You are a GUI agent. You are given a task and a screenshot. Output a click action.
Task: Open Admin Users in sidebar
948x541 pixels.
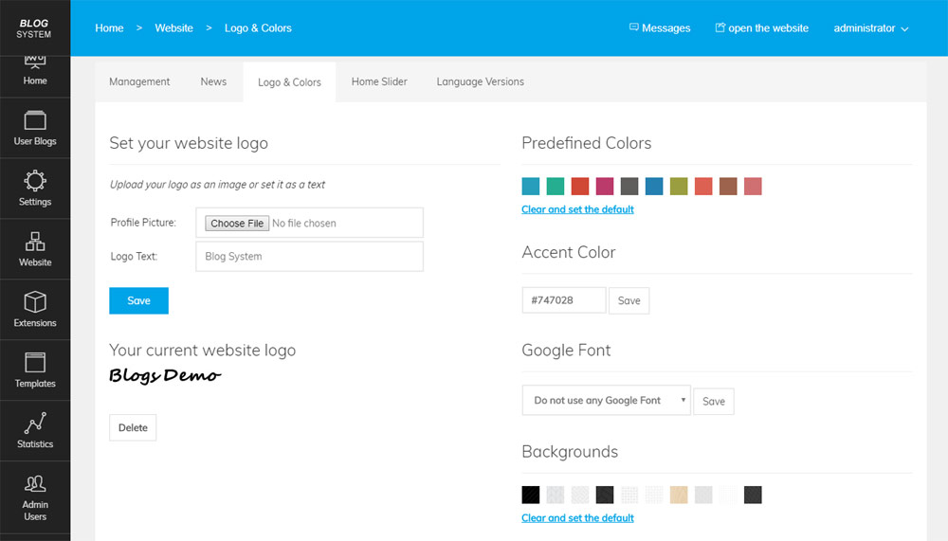point(35,497)
